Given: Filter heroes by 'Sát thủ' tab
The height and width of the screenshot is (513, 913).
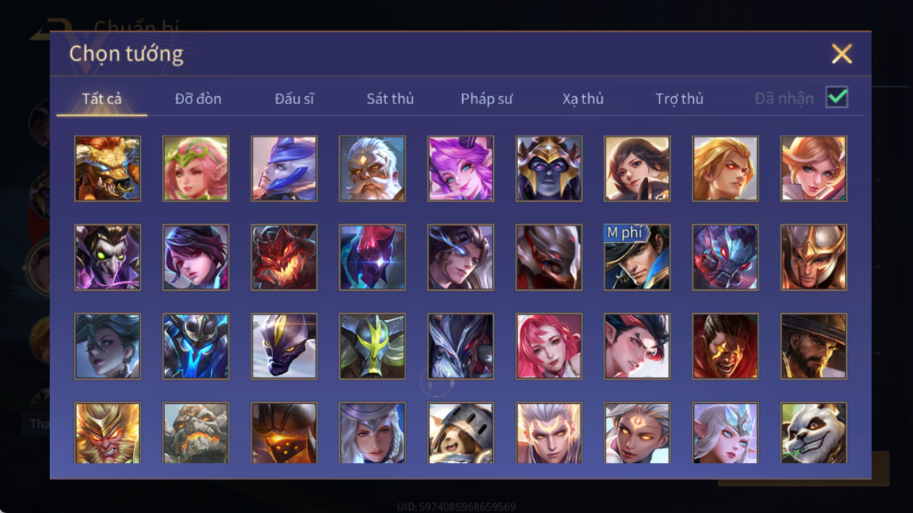Looking at the screenshot, I should tap(390, 99).
